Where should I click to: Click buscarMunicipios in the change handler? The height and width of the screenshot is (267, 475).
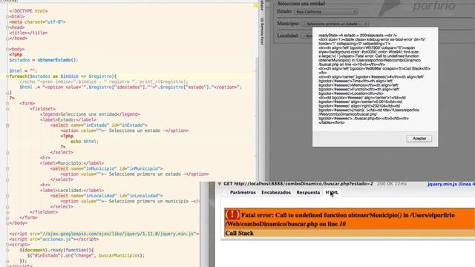(x=119, y=255)
